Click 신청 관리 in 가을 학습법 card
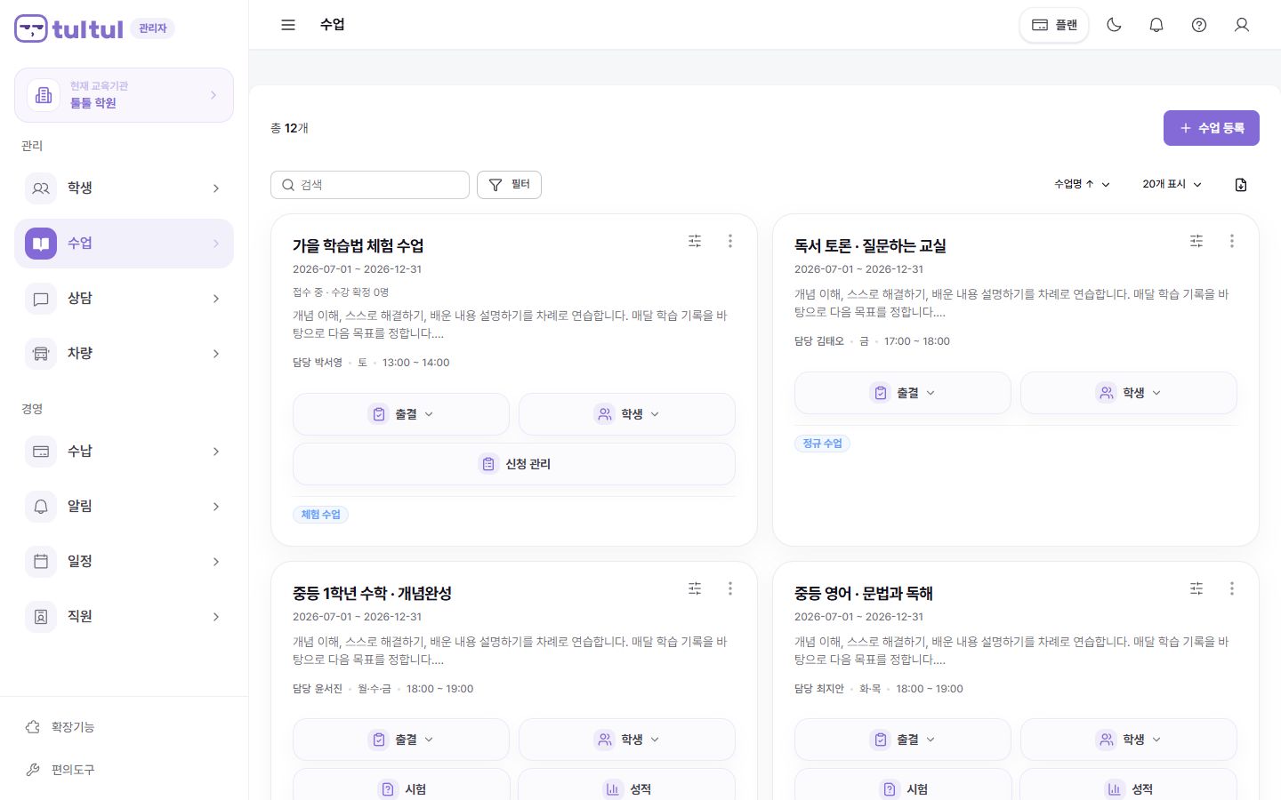 (514, 464)
